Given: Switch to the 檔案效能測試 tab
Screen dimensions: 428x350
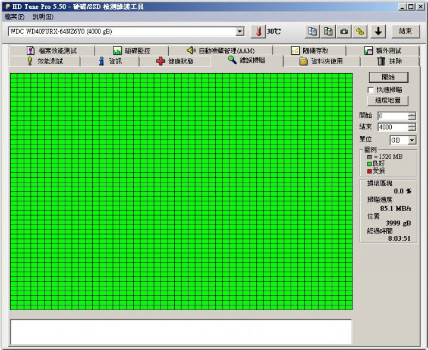Looking at the screenshot, I should 52,51.
